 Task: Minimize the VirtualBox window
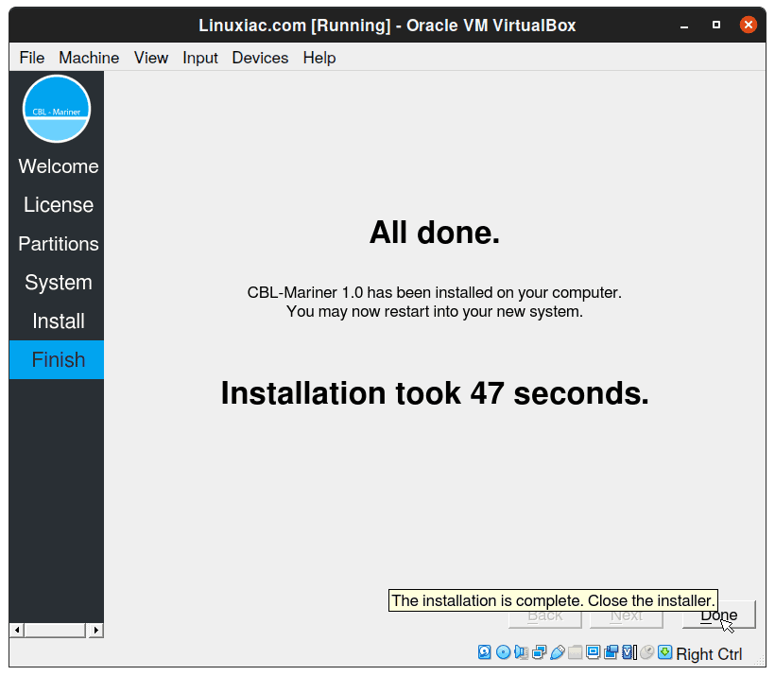tap(684, 26)
